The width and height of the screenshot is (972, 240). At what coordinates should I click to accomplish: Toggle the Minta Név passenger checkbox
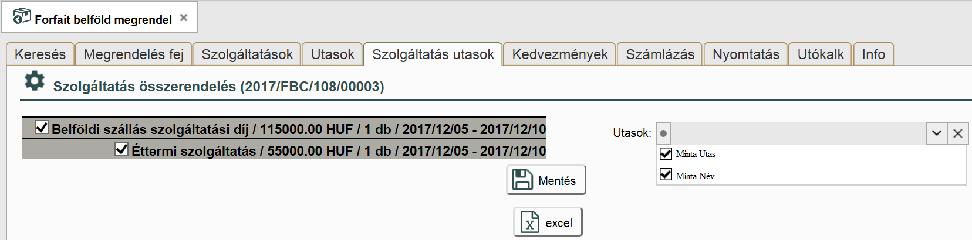click(x=666, y=174)
